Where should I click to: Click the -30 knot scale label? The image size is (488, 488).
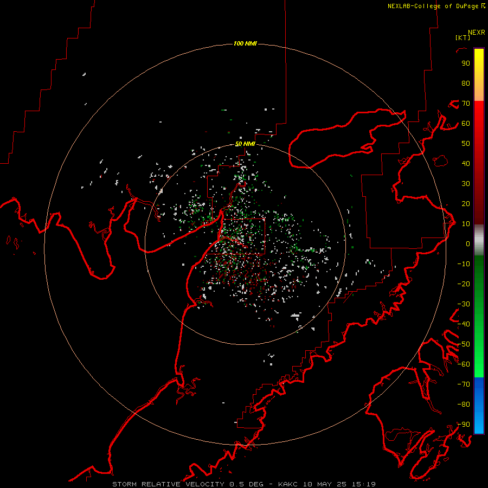[464, 304]
